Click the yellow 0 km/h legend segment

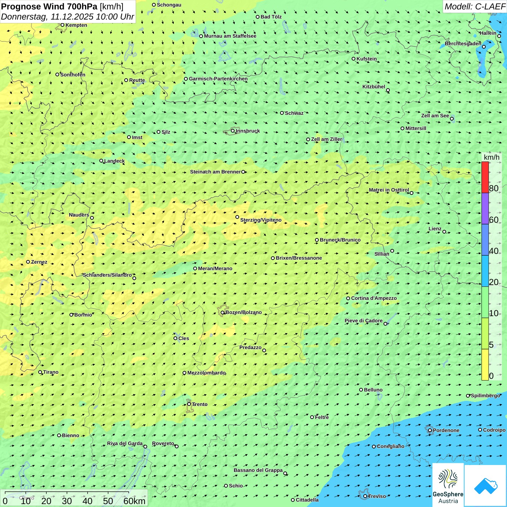tap(485, 365)
